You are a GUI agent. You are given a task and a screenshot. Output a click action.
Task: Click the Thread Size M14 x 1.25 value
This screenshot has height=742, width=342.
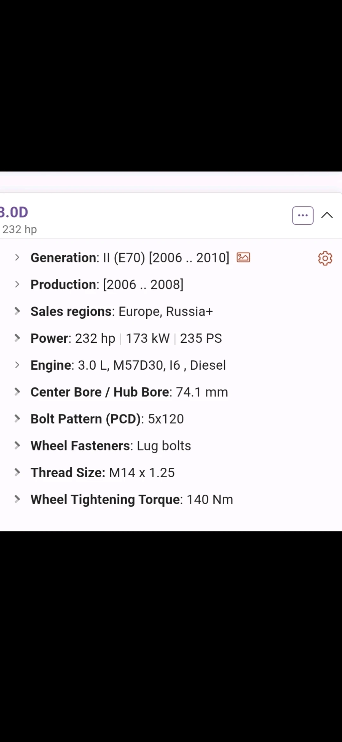[142, 472]
